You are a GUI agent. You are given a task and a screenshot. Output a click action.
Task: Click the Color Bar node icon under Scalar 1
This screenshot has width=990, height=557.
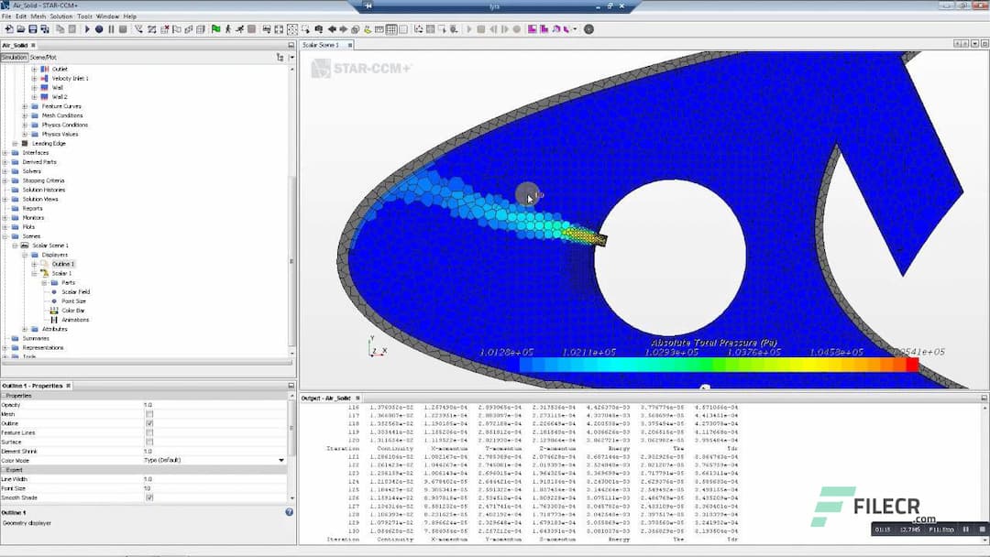point(53,311)
